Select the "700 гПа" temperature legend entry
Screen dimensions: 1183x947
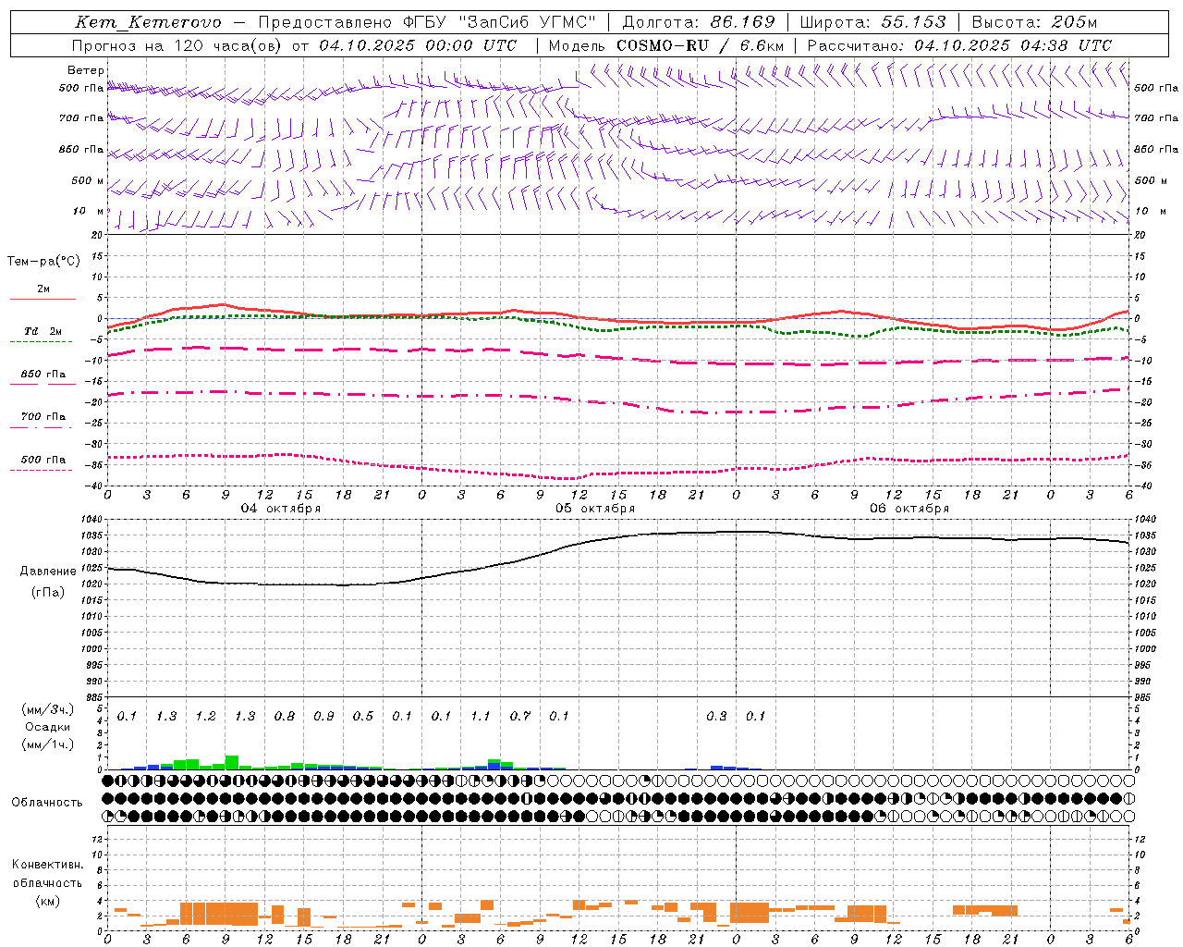pos(43,417)
